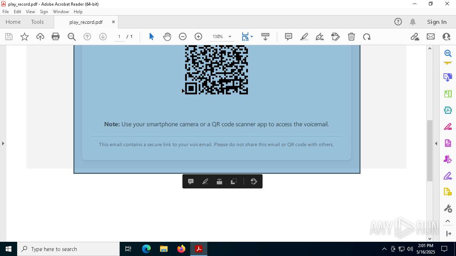Viewport: 456px width, 256px height.
Task: Open the teal tool icon in right pane
Action: pos(448,110)
